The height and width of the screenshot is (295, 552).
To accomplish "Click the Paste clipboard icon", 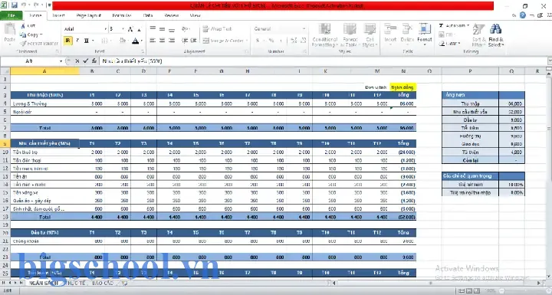I will [9, 29].
